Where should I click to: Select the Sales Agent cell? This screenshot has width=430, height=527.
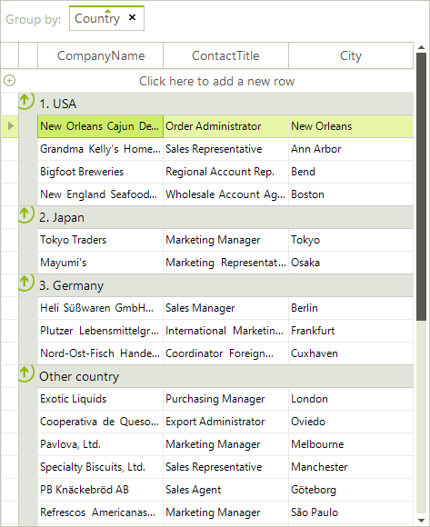(225, 490)
